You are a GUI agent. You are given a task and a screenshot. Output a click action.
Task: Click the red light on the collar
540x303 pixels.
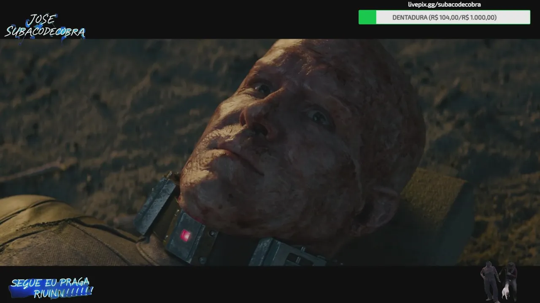(185, 235)
